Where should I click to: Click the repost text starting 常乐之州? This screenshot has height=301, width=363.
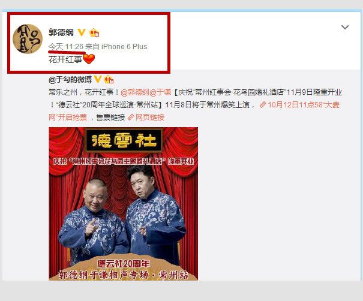click(x=195, y=105)
